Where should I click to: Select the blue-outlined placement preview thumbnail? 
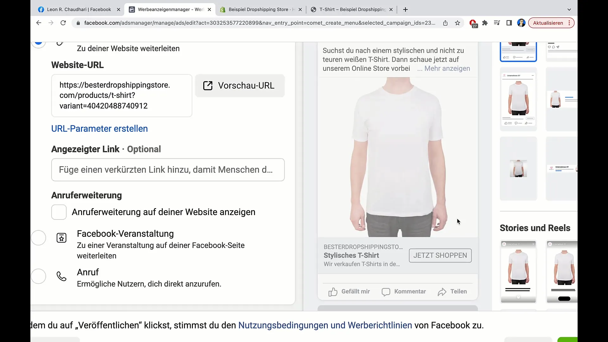tap(518, 52)
